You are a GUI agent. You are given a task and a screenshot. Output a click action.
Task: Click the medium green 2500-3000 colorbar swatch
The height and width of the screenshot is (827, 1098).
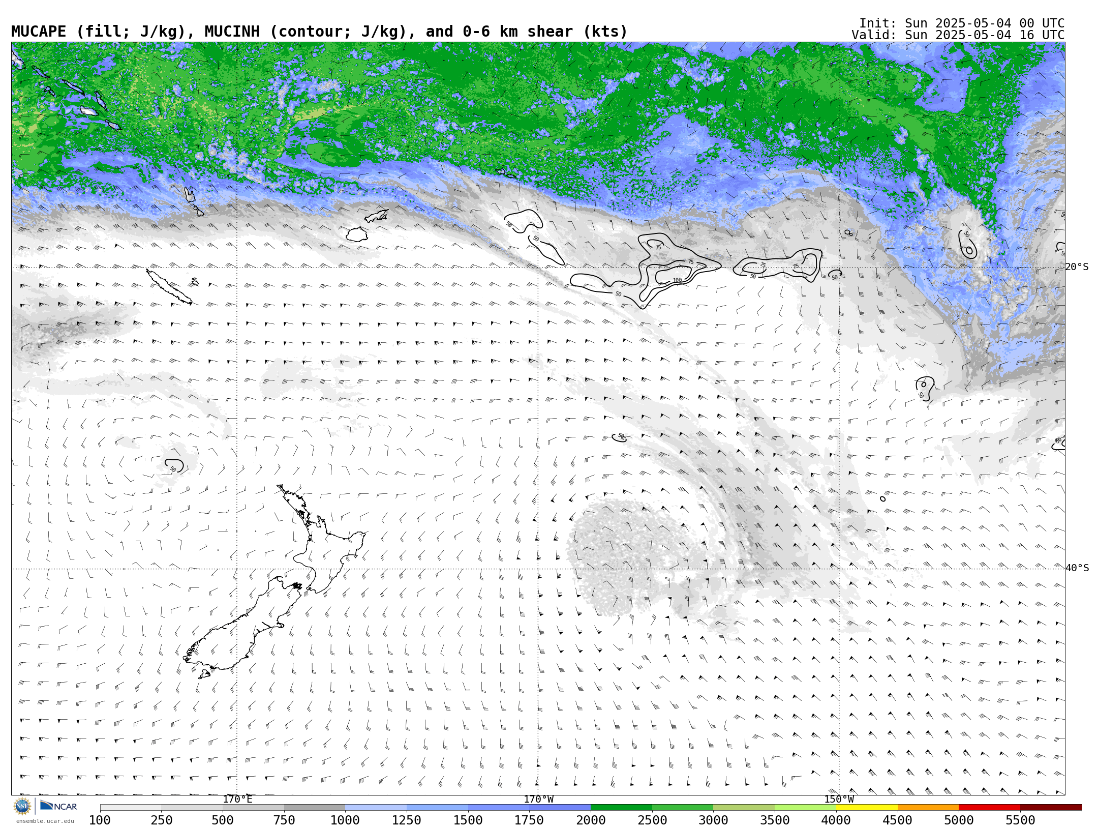point(683,808)
